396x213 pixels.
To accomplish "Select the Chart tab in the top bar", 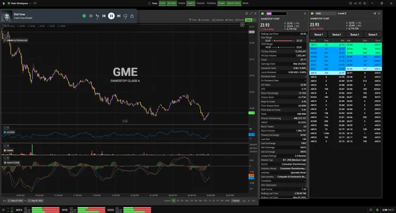I will tap(162, 3).
